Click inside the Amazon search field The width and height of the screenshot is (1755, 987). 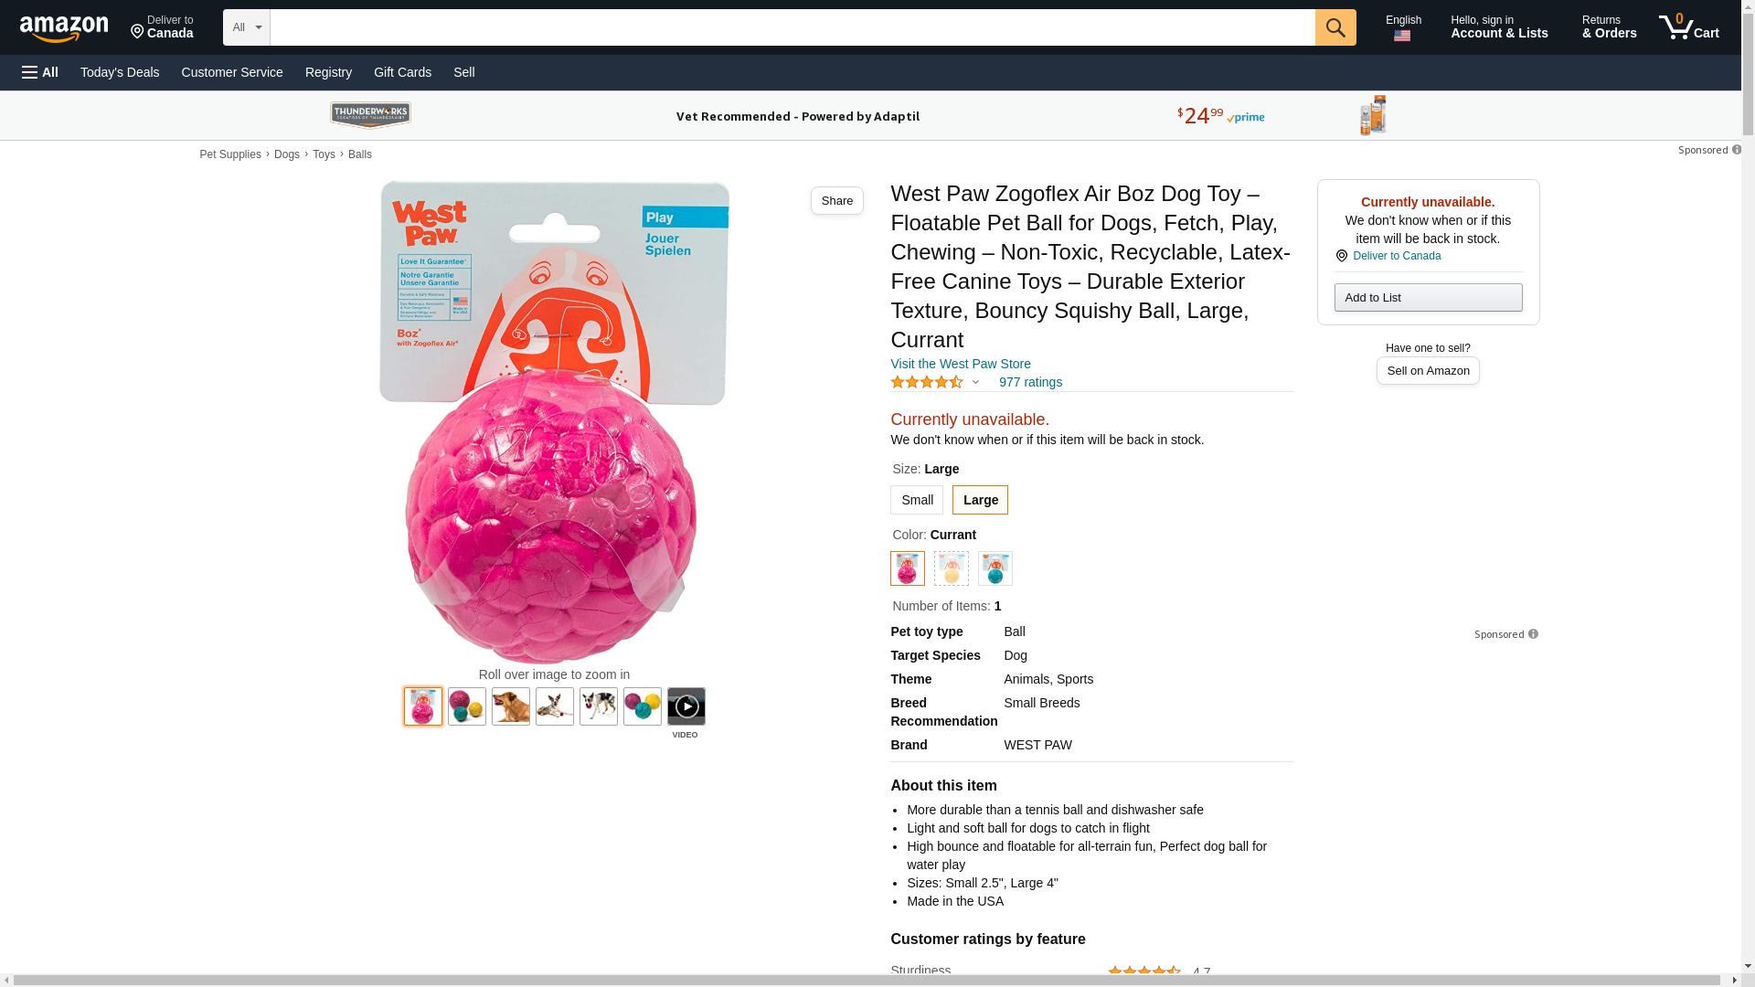click(x=792, y=27)
